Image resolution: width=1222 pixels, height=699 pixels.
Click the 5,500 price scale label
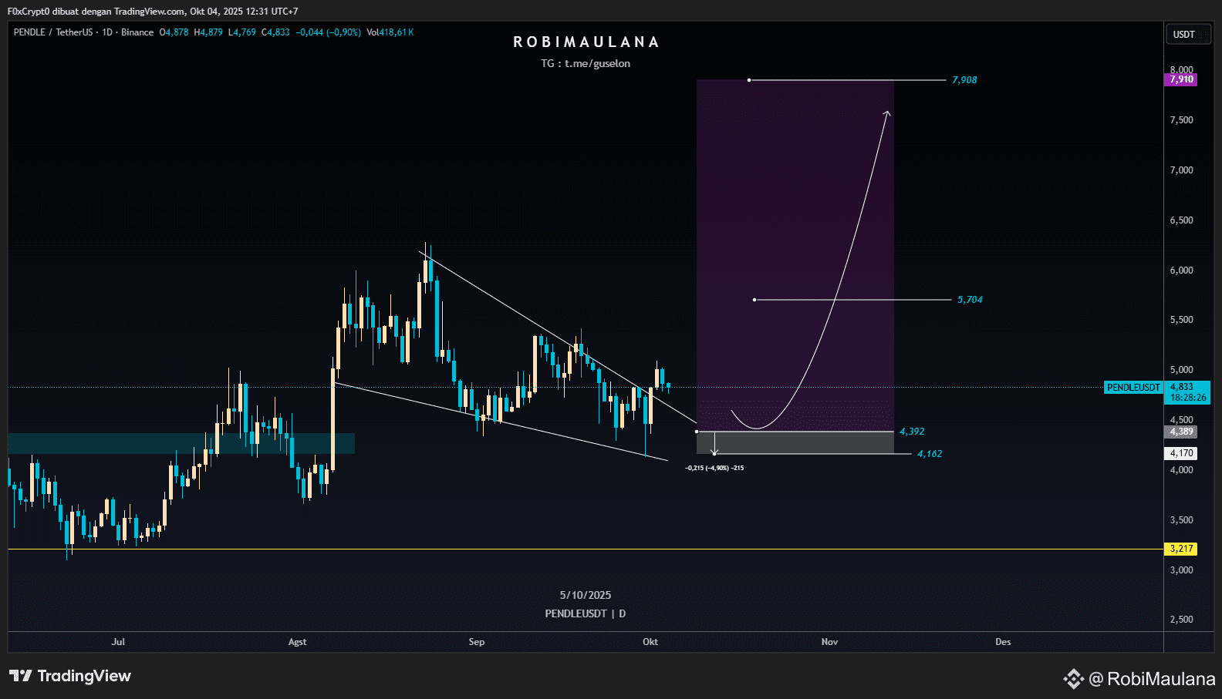(1181, 320)
